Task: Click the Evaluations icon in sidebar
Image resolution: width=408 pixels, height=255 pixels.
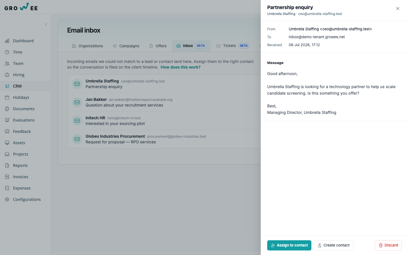Action: [7, 120]
